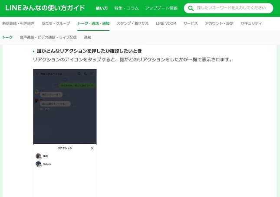Click the X icon on Reaction panel
Viewport: 280px width, 197px height.
(x=92, y=148)
